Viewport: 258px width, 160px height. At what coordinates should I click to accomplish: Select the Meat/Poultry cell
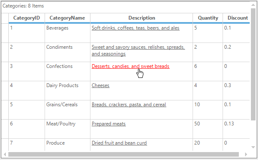68,129
